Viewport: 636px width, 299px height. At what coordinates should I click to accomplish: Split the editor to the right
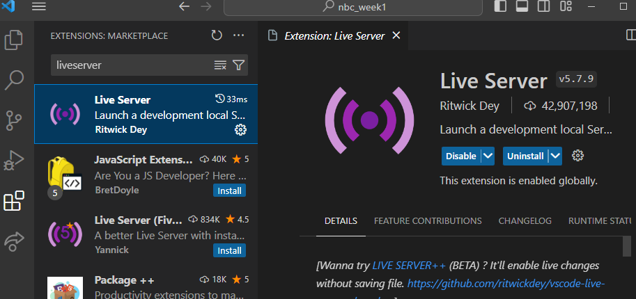click(x=631, y=35)
